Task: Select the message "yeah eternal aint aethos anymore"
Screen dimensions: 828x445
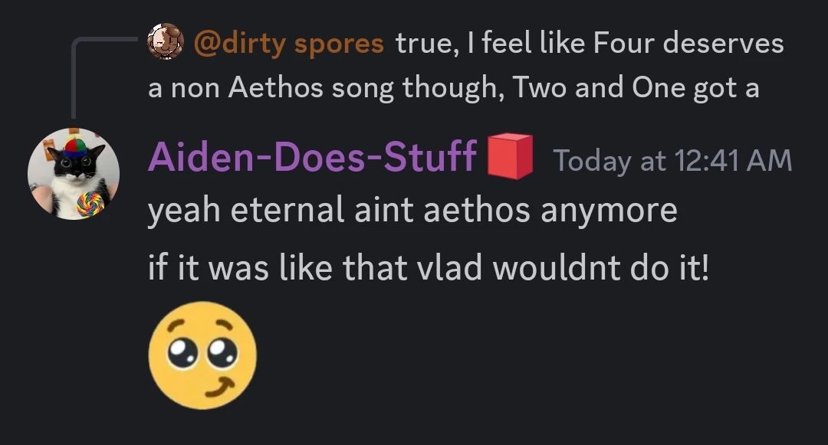Action: pyautogui.click(x=412, y=210)
